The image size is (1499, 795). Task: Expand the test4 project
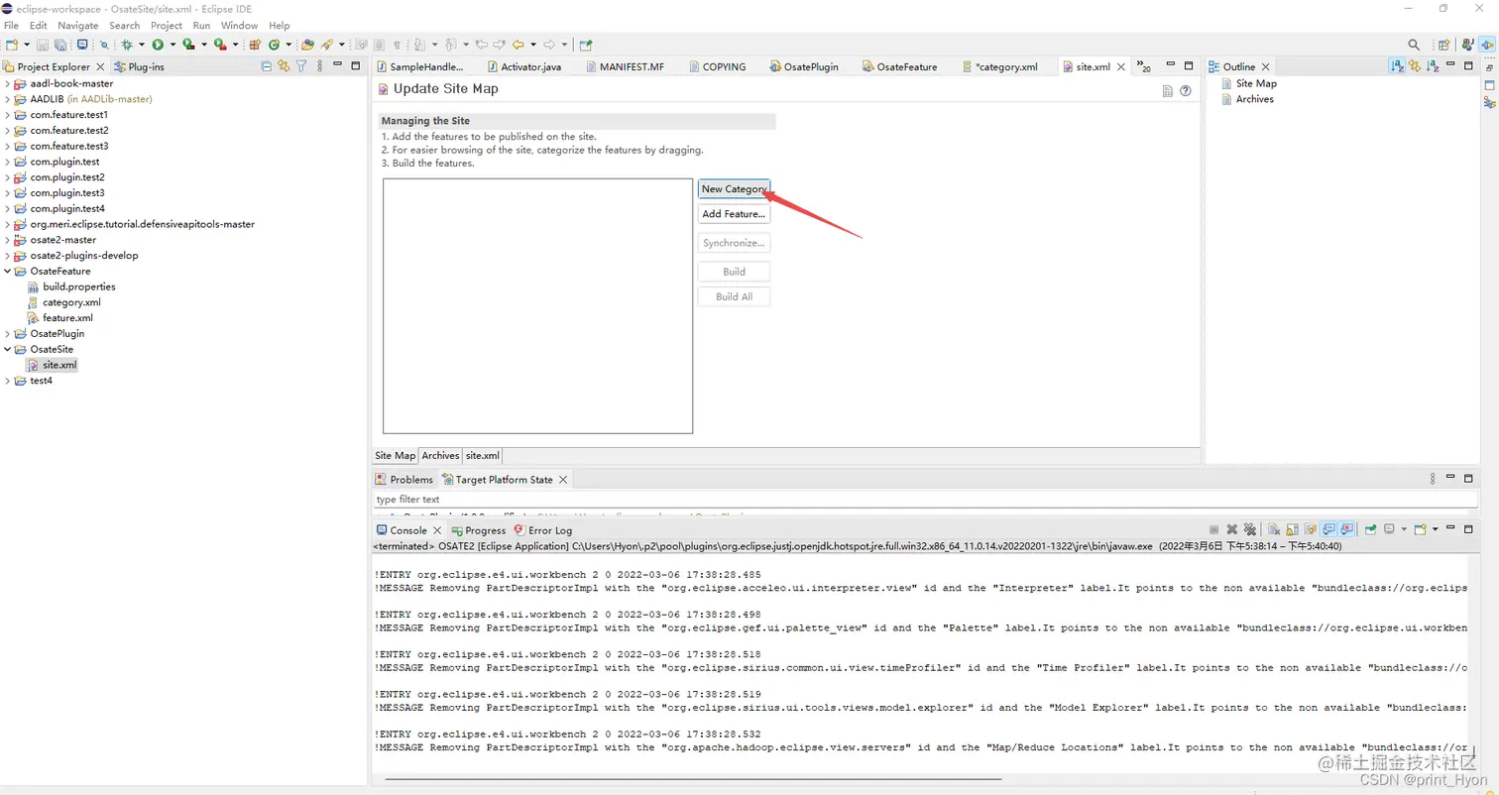tap(8, 381)
